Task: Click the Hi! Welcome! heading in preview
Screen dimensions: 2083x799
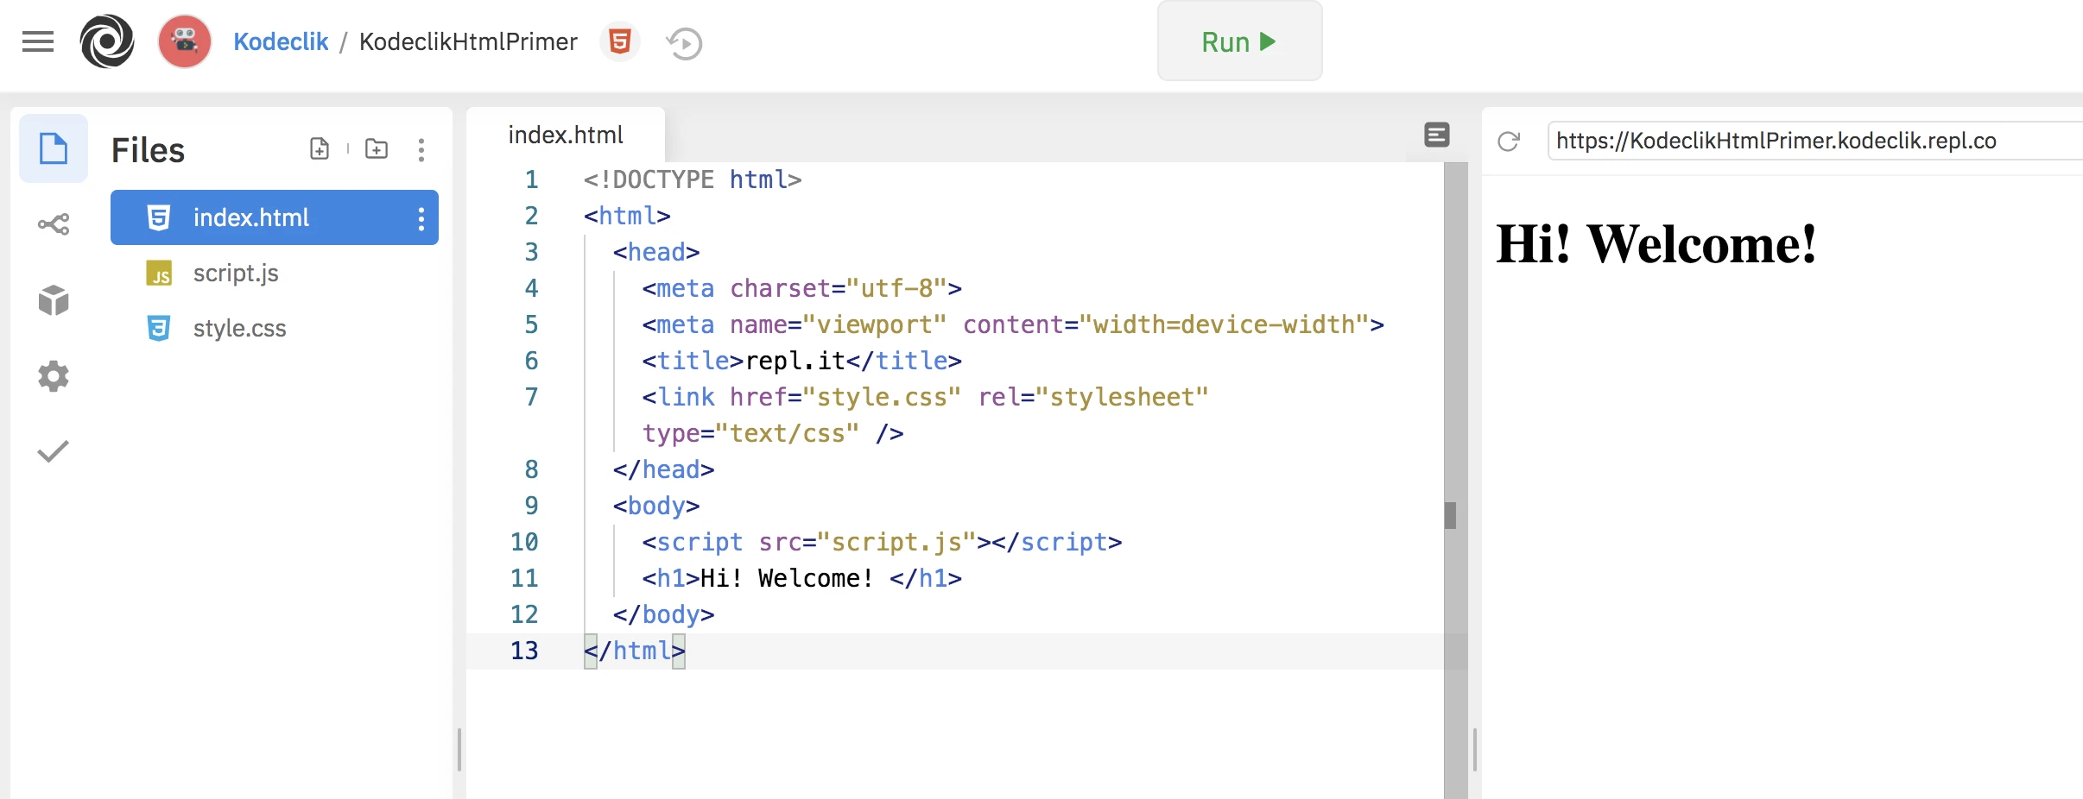Action: 1656,243
